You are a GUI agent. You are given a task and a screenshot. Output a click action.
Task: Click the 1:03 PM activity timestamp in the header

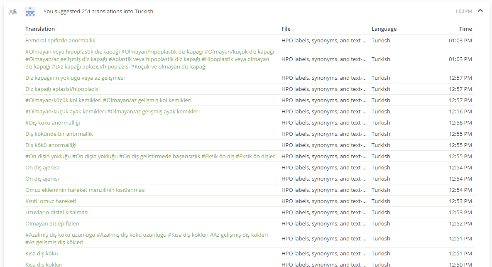tap(463, 11)
